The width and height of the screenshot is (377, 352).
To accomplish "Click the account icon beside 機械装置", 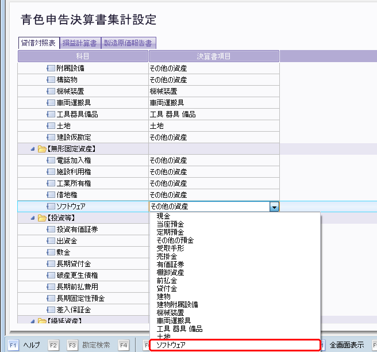I will [x=51, y=91].
